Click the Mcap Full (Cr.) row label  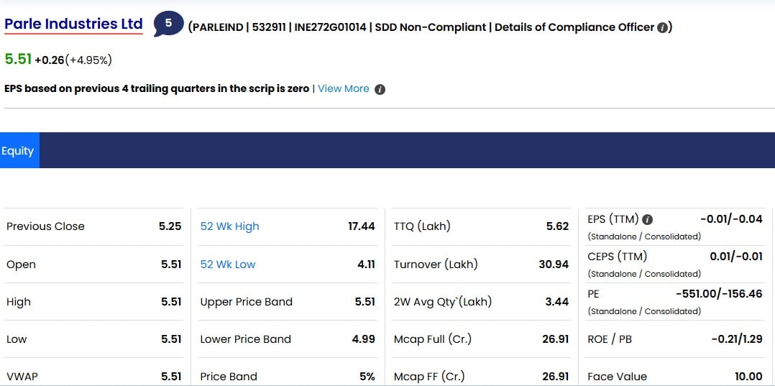[433, 339]
